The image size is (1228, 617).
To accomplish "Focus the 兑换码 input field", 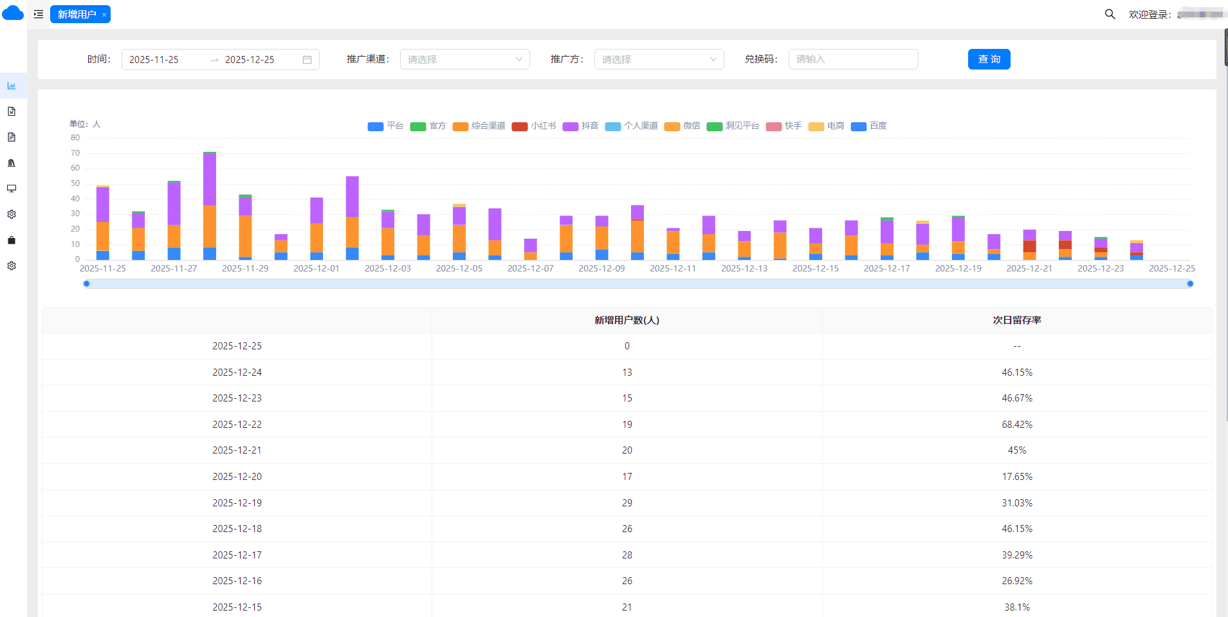I will [x=853, y=59].
